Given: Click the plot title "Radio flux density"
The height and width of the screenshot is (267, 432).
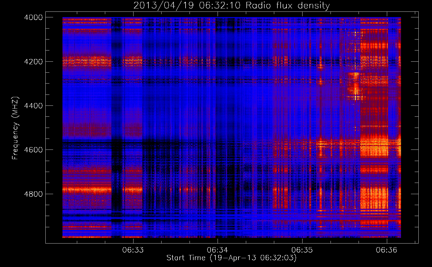Looking at the screenshot, I should 232,6.
